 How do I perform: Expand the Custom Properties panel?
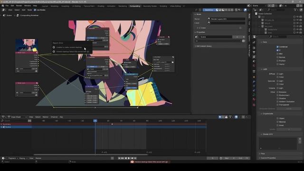267,158
